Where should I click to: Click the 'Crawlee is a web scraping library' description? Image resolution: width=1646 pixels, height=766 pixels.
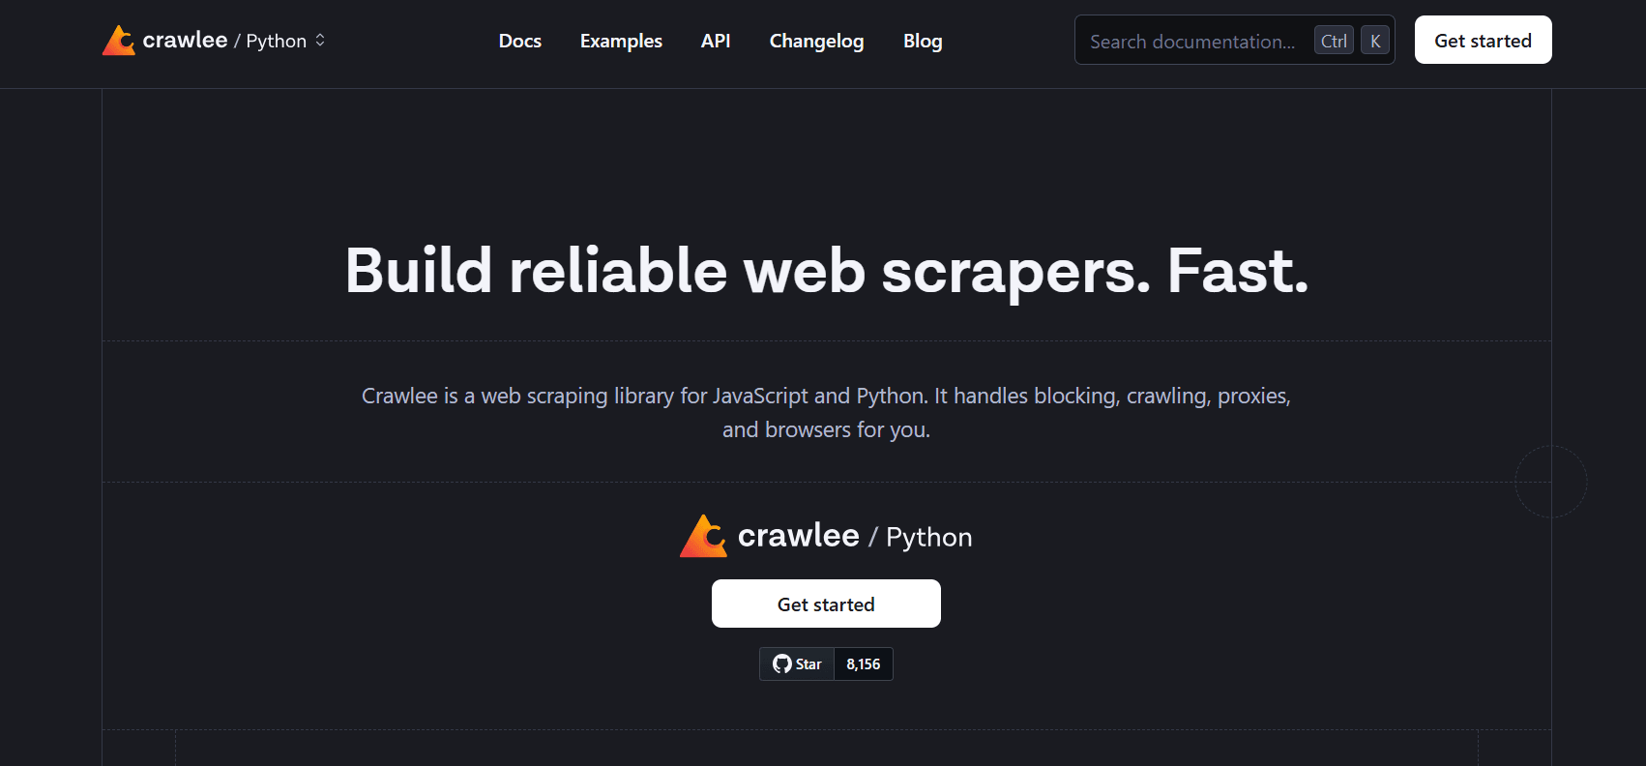click(x=826, y=413)
